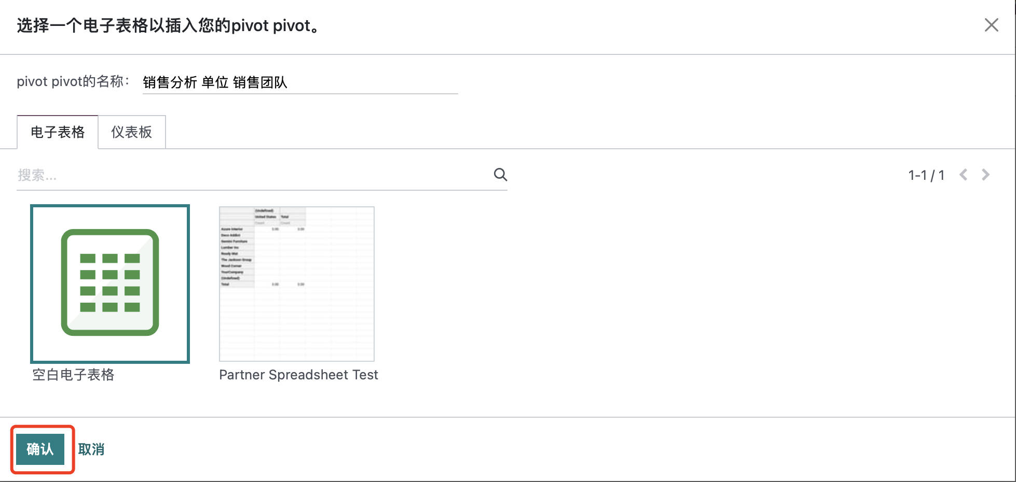Click the pivot pivot的名称 label

point(73,81)
